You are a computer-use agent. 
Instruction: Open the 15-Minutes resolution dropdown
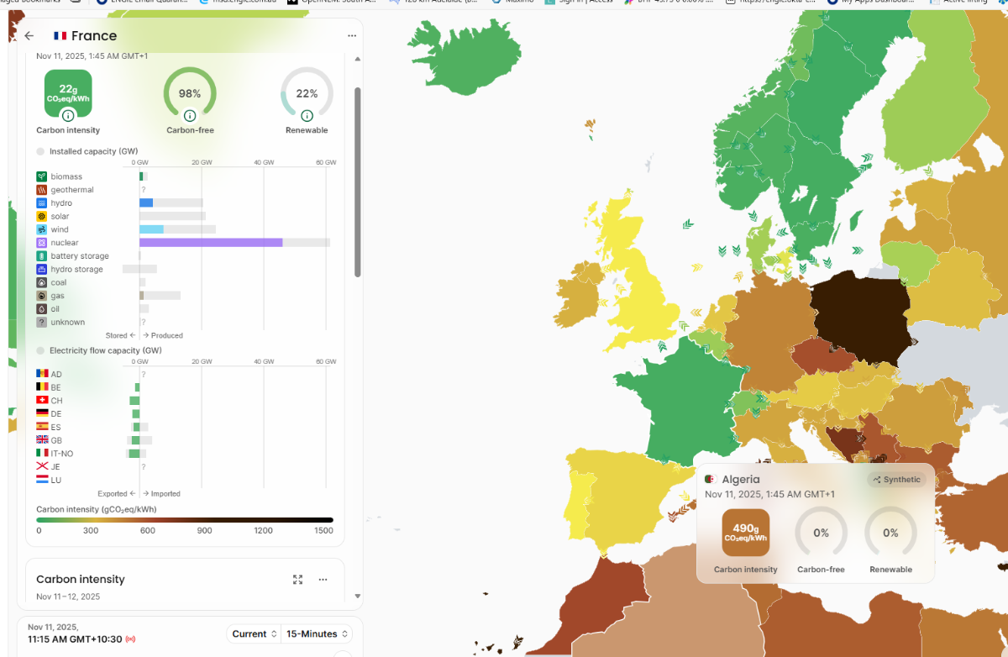point(317,634)
